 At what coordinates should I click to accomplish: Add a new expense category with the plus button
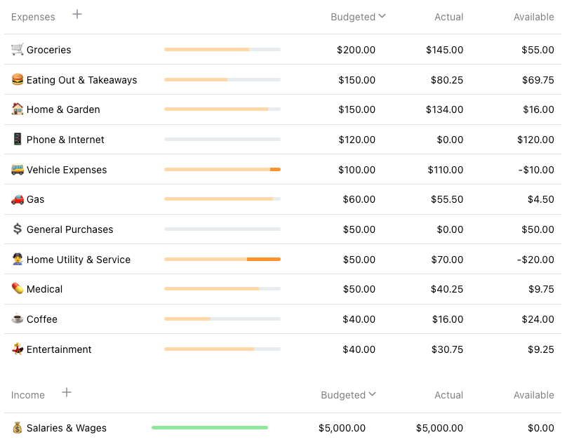coord(76,13)
